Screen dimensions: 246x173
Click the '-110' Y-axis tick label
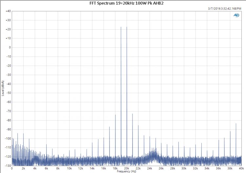pos(8,148)
